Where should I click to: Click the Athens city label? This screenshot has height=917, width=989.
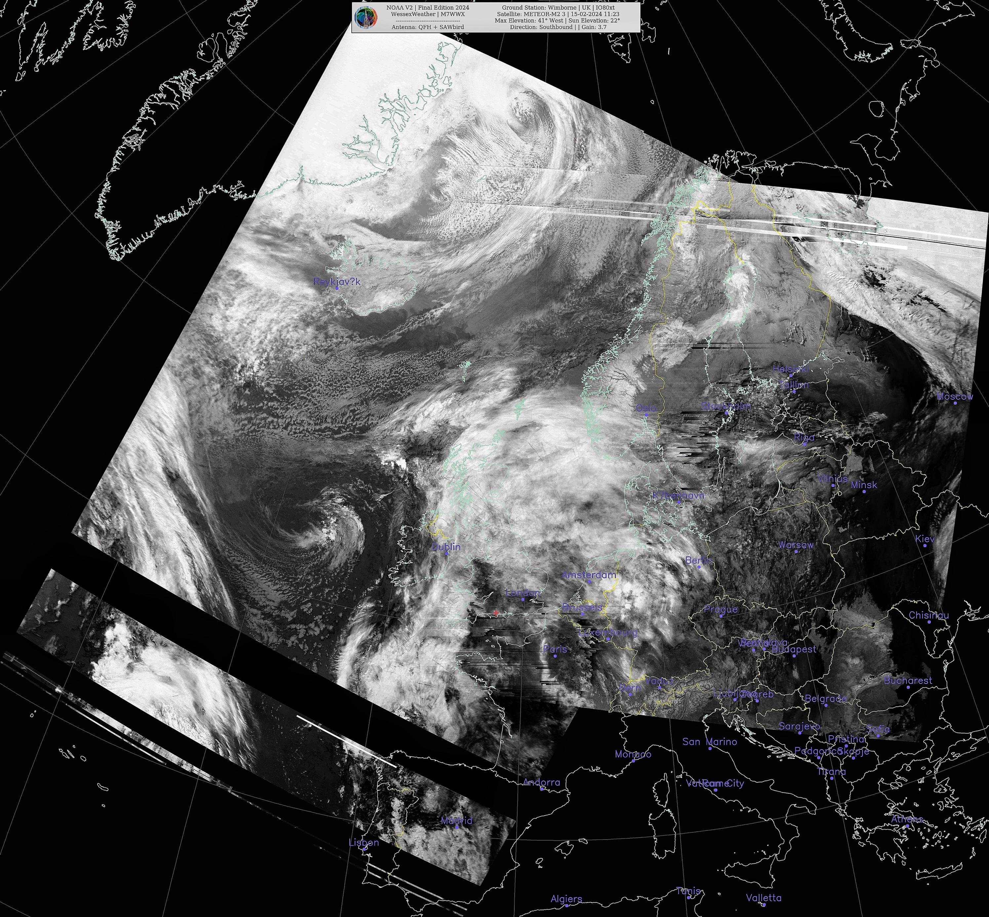907,819
